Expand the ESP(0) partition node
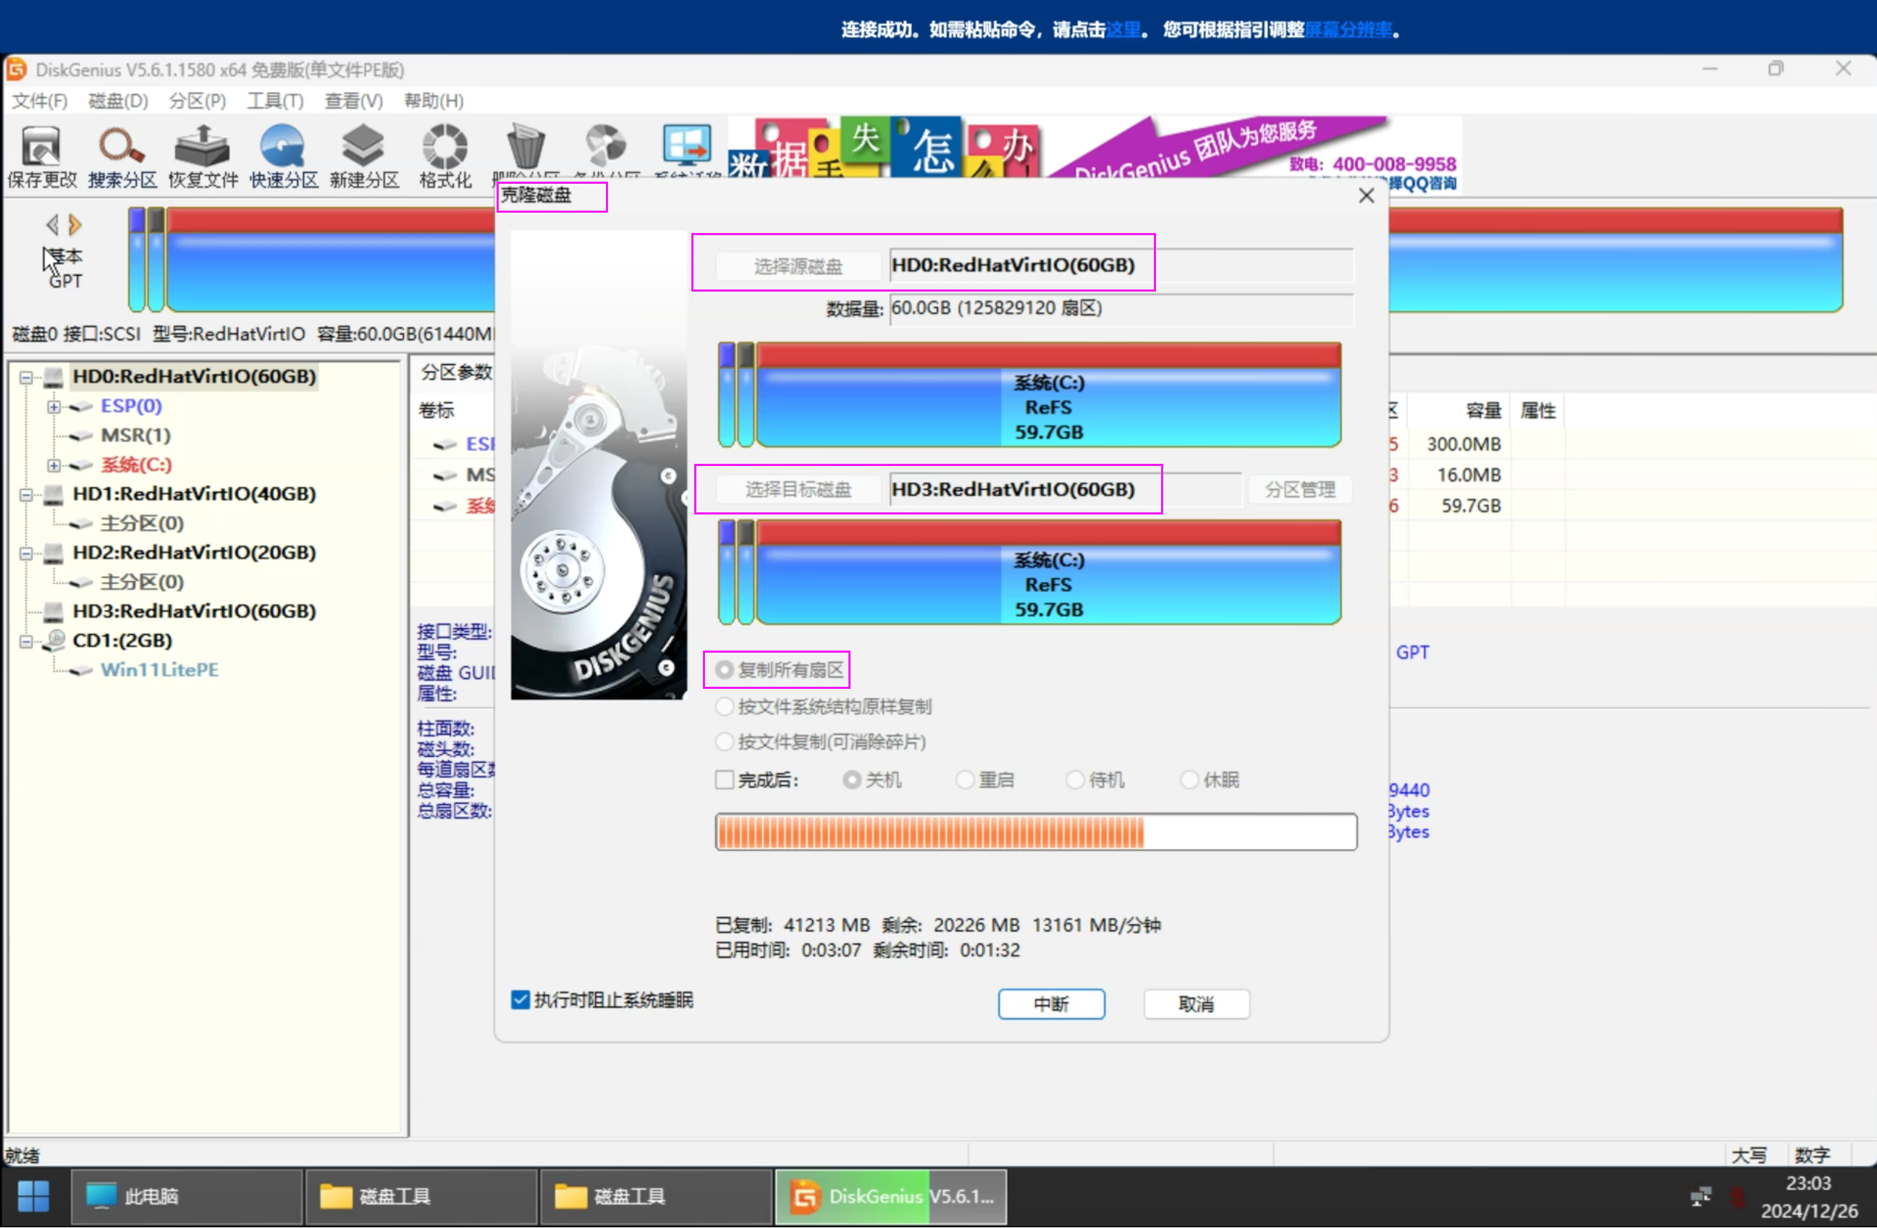Screen dimensions: 1877x1228 [x=54, y=407]
